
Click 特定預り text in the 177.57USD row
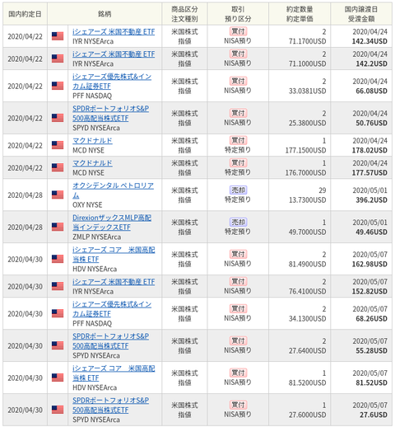pos(238,172)
